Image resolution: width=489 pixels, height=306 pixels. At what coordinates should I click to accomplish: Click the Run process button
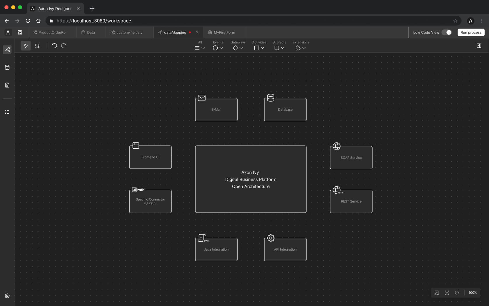click(471, 32)
